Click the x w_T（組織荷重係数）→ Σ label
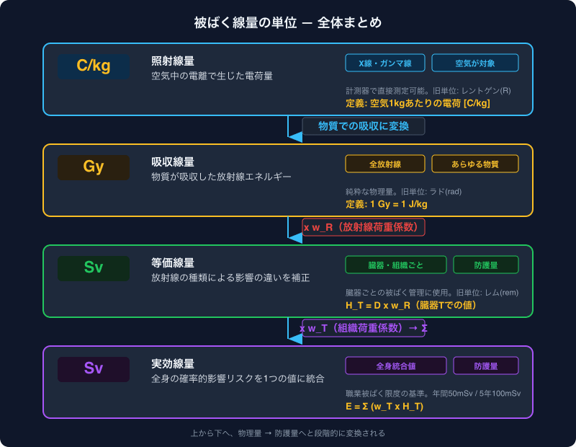 [364, 328]
